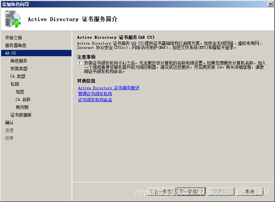Viewport: 275px width, 202px height.
Task: Click the 安装 button
Action: (x=221, y=192)
